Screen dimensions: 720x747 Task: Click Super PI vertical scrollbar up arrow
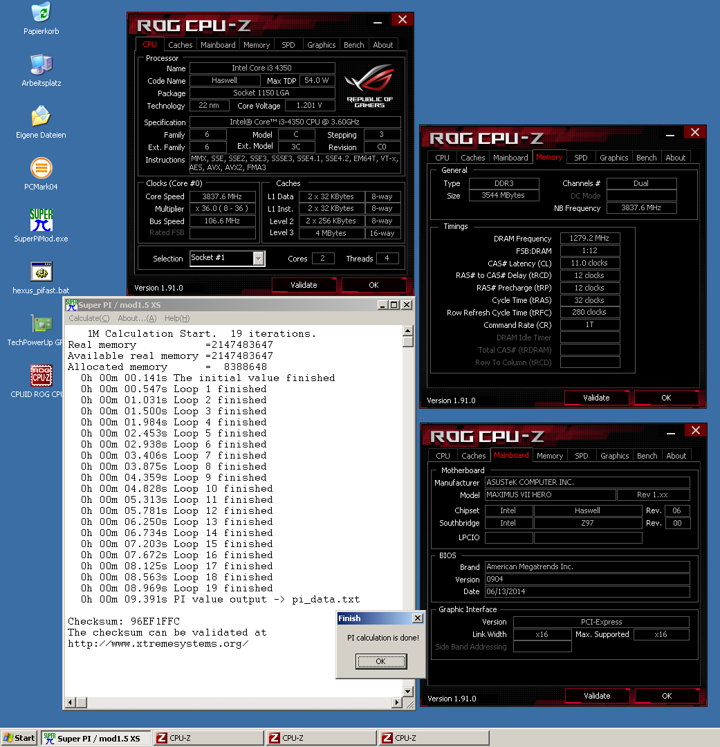click(407, 331)
